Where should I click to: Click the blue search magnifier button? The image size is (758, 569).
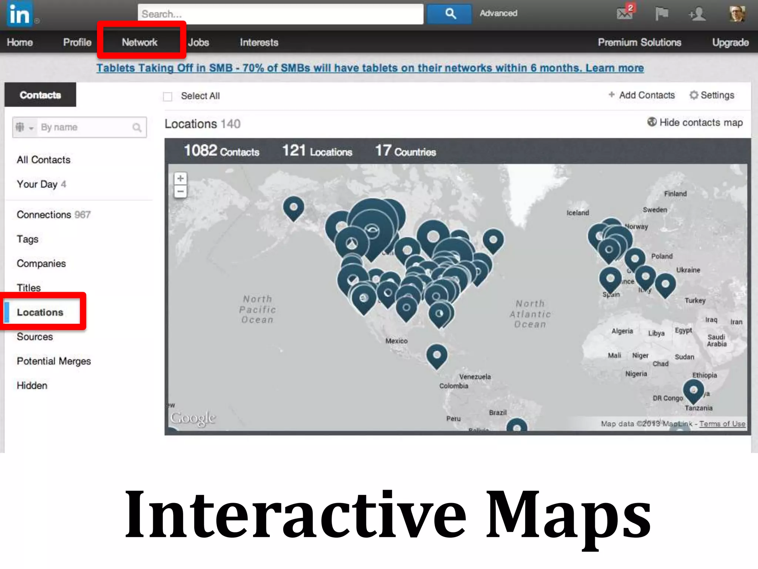(x=450, y=14)
